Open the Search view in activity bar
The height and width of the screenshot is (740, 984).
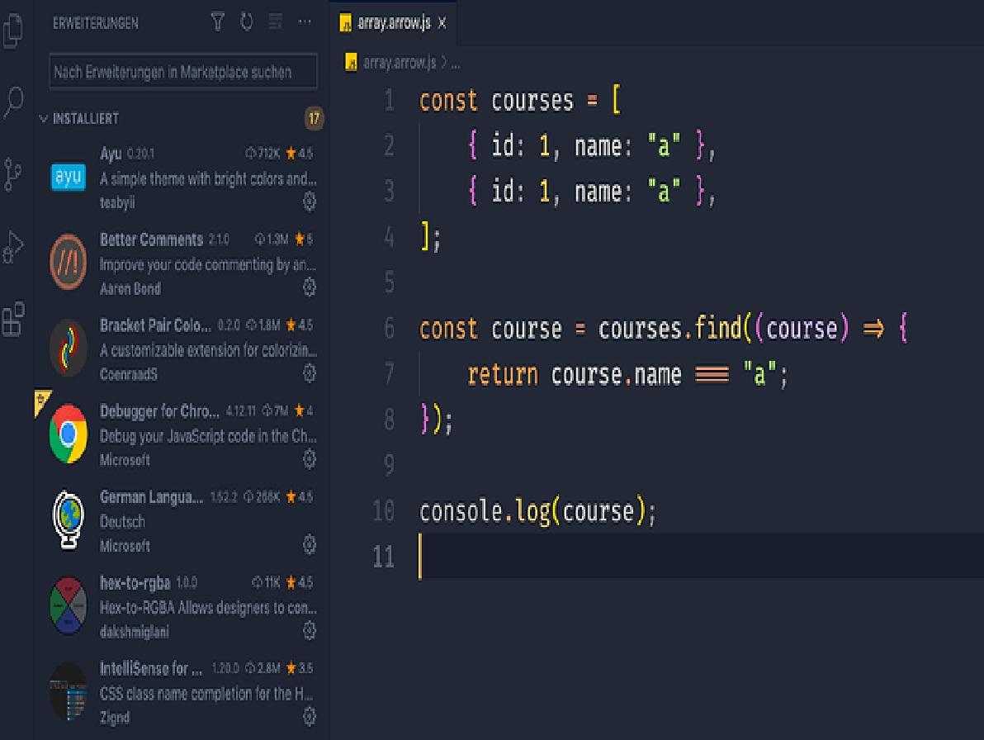pos(14,102)
